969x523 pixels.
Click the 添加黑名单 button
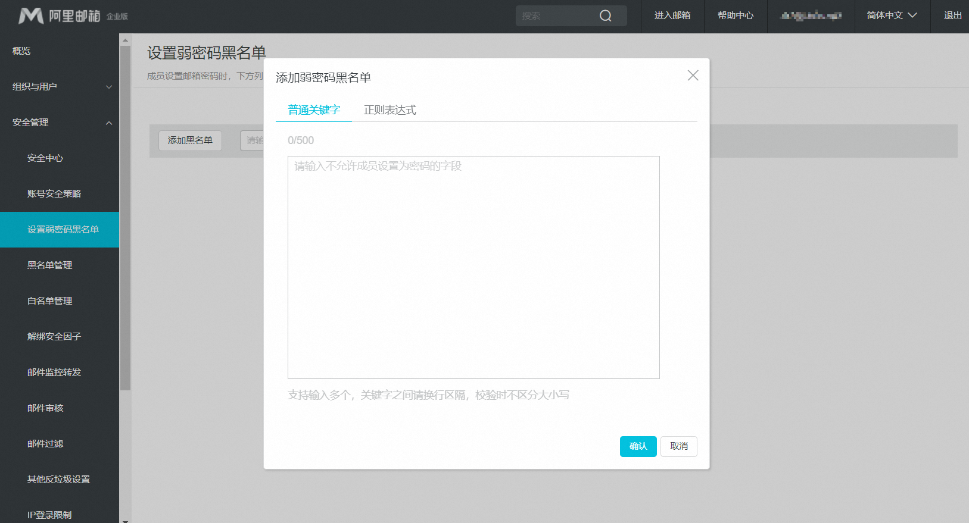coord(190,140)
